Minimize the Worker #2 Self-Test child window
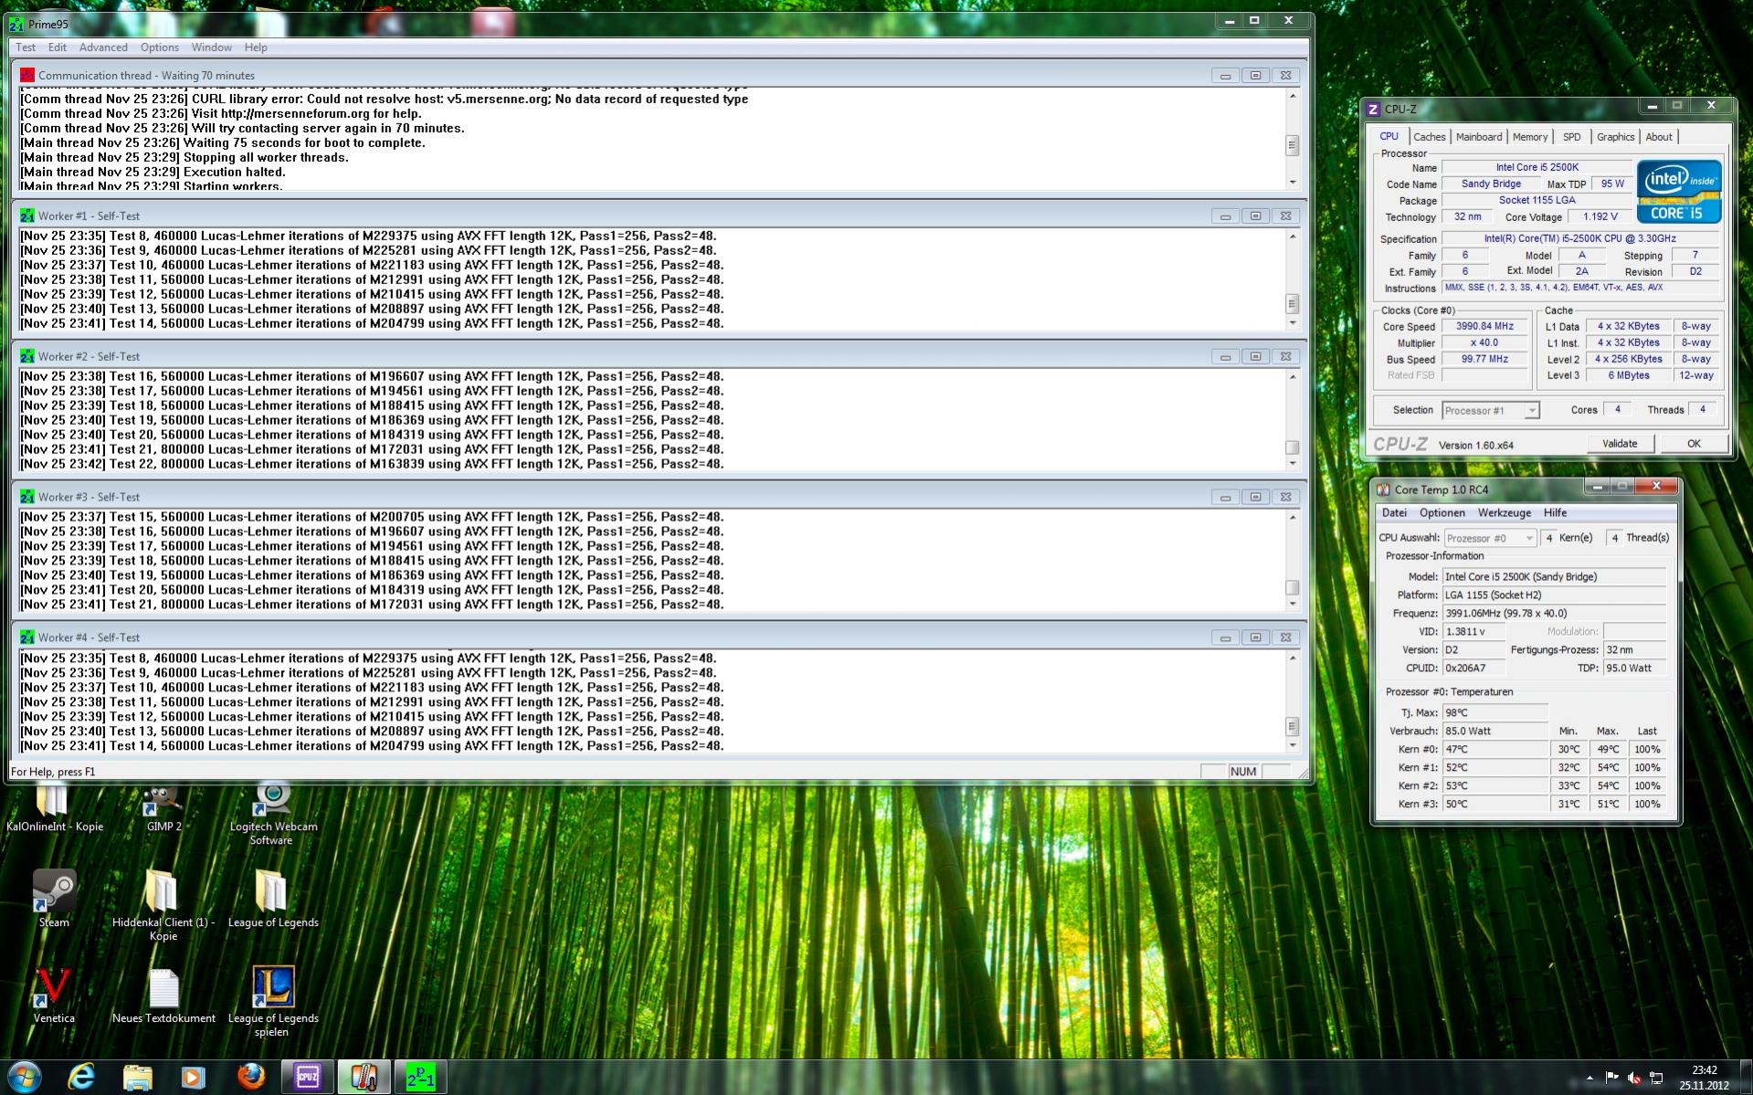 tap(1225, 357)
